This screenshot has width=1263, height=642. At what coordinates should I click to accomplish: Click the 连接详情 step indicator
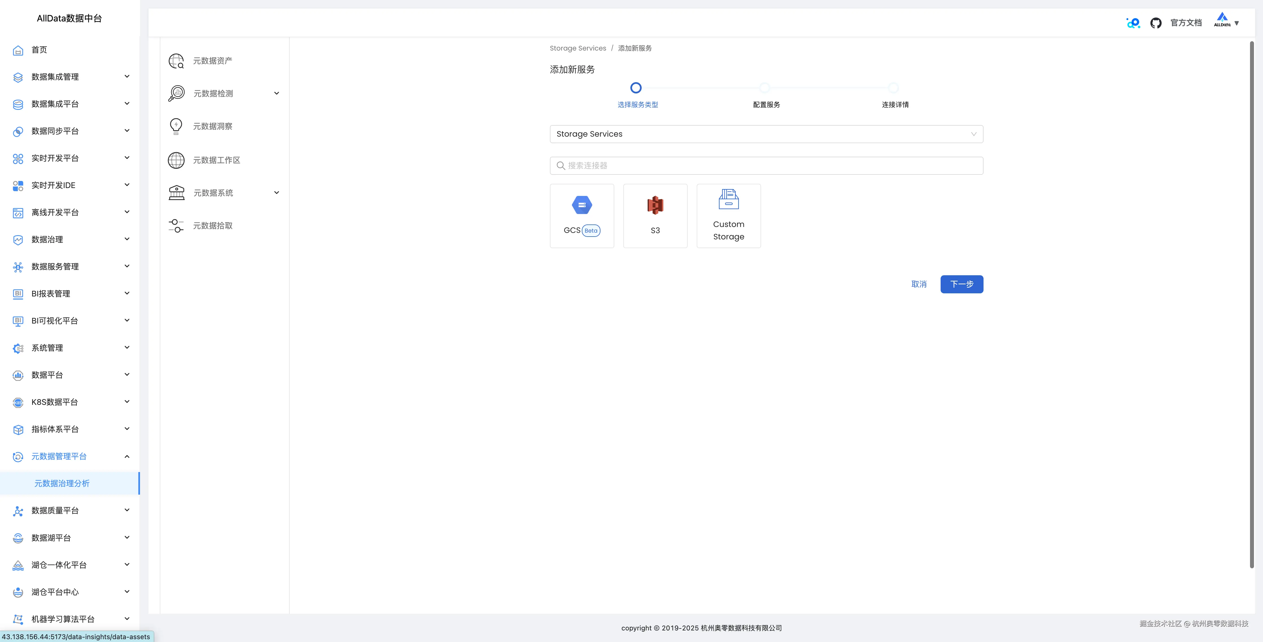(893, 88)
